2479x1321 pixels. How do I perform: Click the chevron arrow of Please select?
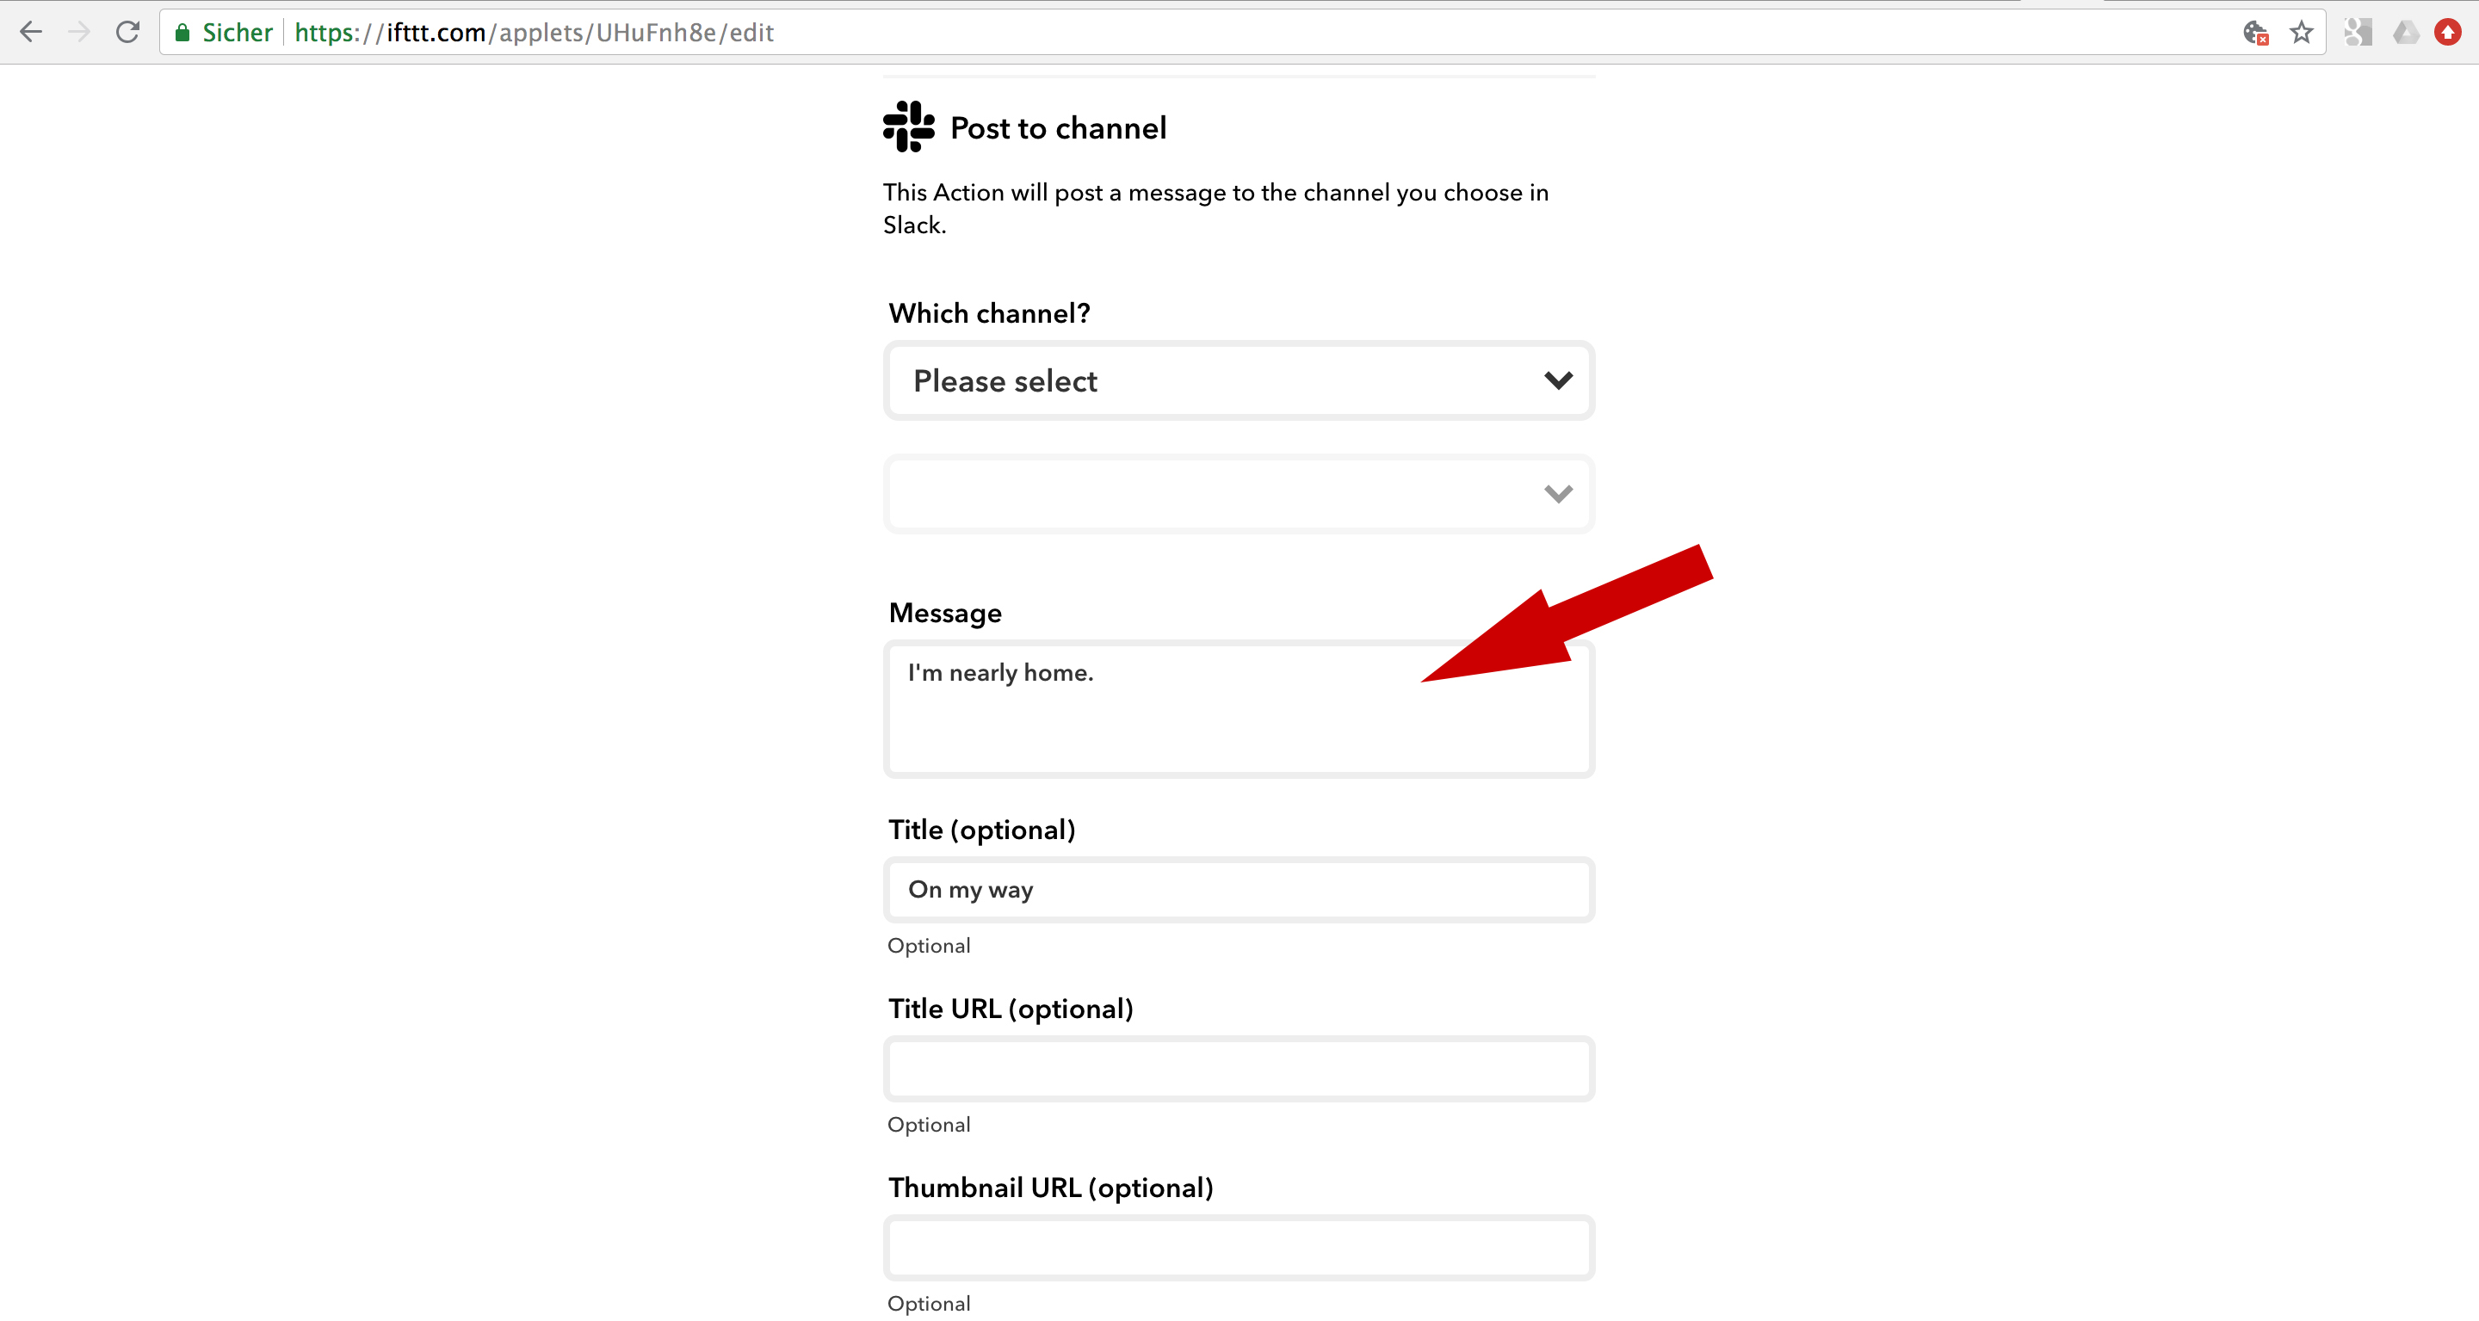[1558, 381]
